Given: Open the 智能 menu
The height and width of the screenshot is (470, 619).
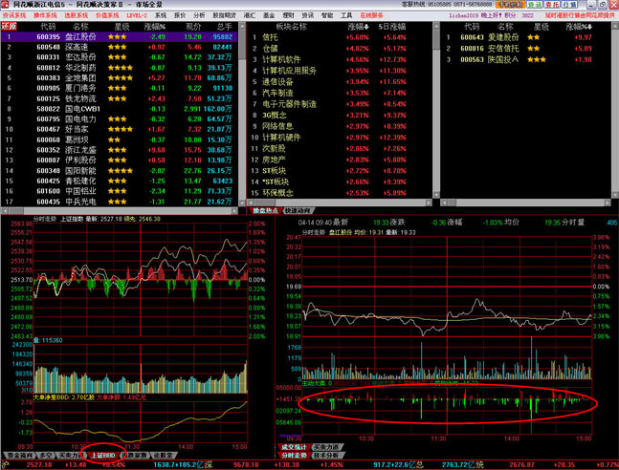Looking at the screenshot, I should pyautogui.click(x=327, y=16).
